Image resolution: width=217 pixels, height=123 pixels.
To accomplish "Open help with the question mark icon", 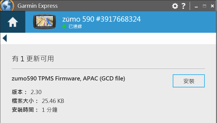I will point(183,6).
